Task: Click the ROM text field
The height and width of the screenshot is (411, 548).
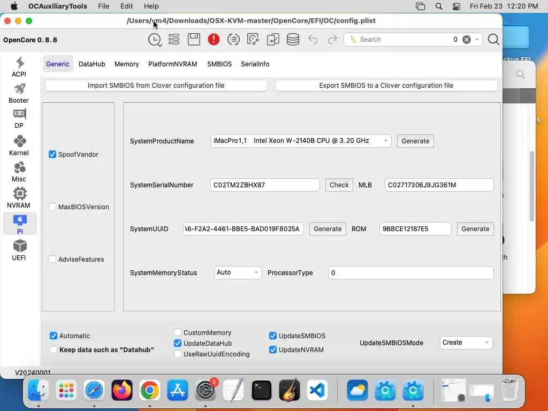Action: coord(415,229)
